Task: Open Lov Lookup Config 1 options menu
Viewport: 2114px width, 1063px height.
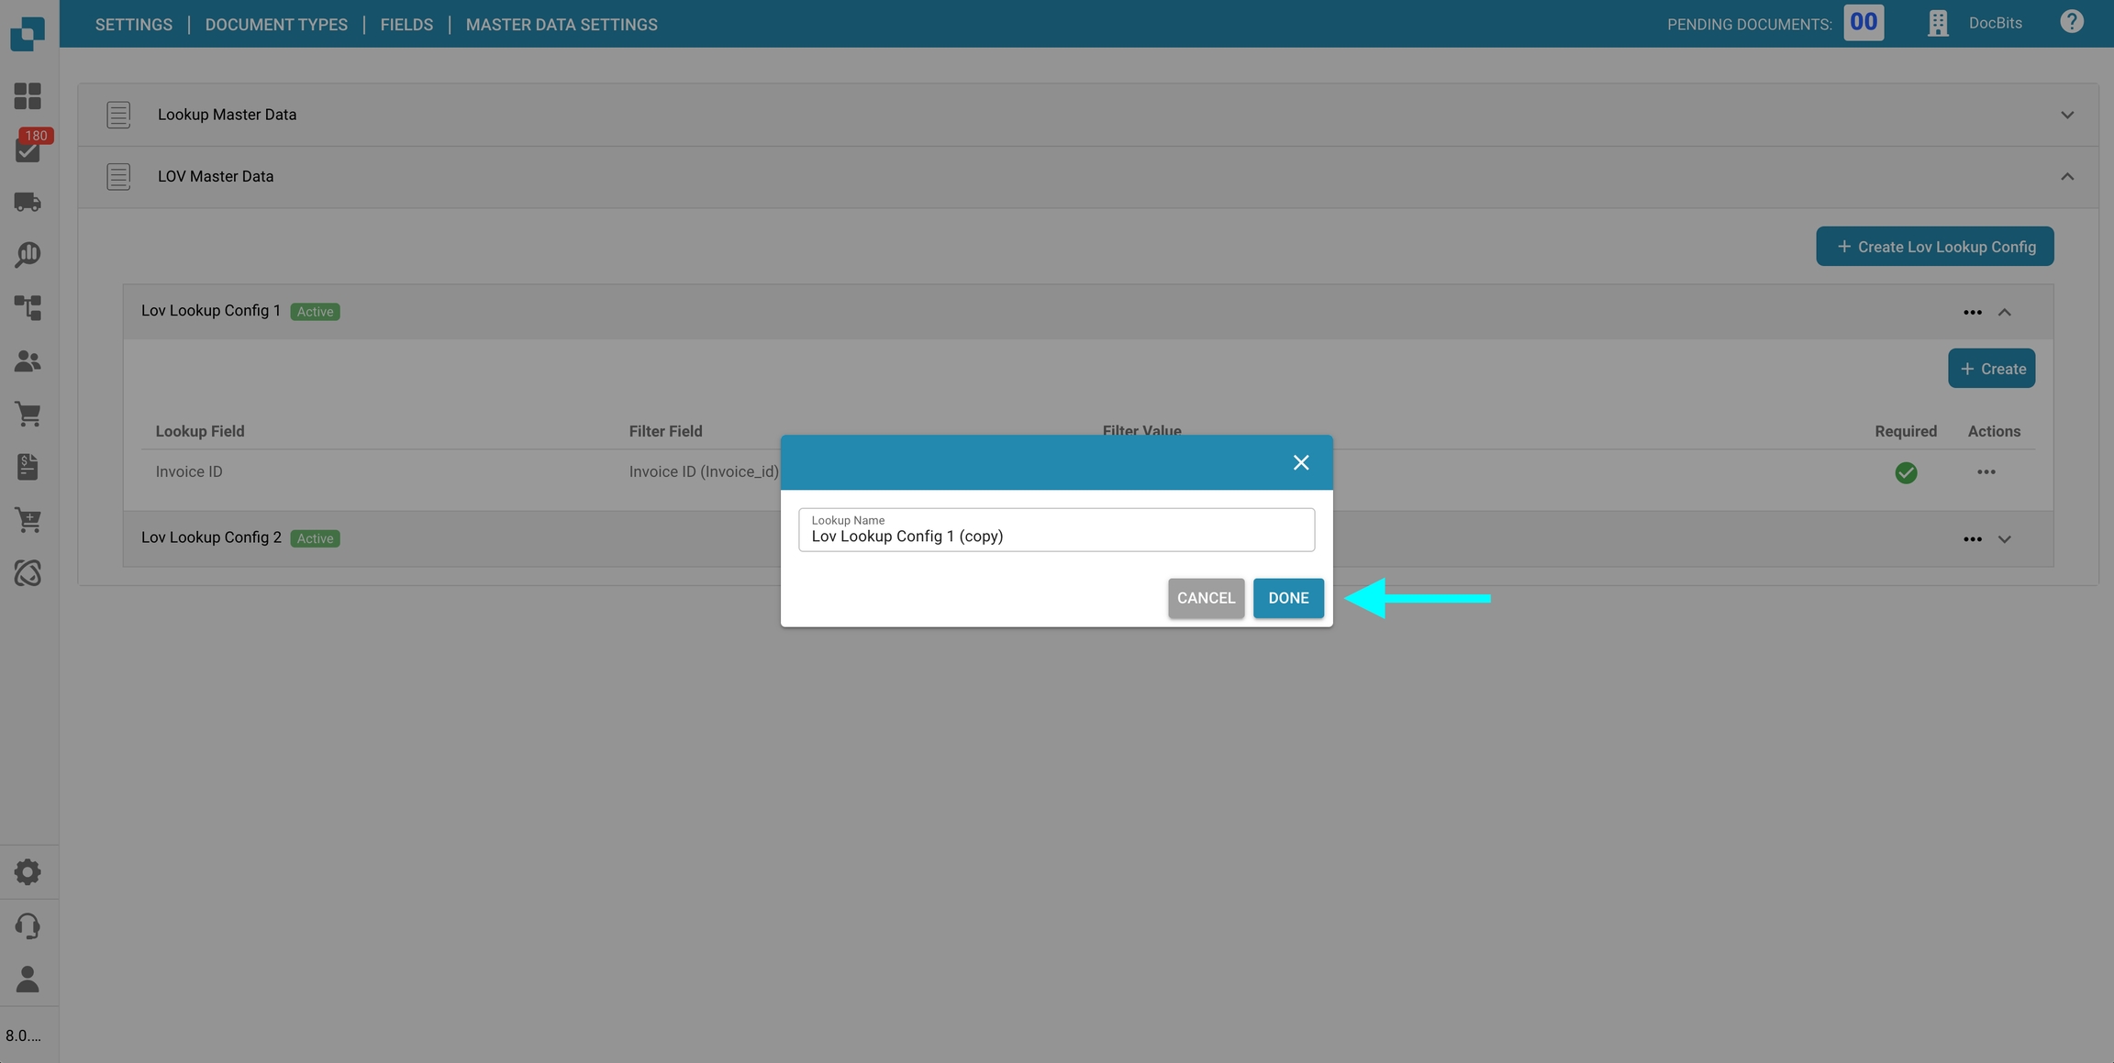Action: 1972,313
